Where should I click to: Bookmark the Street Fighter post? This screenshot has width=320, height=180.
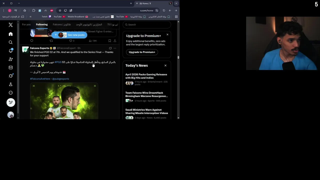109,41
